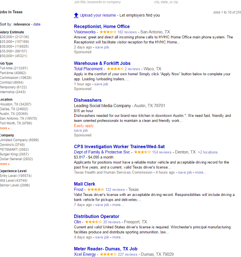The height and width of the screenshot is (257, 241).
Task: Open Xcel Energy company link
Action: (85, 254)
